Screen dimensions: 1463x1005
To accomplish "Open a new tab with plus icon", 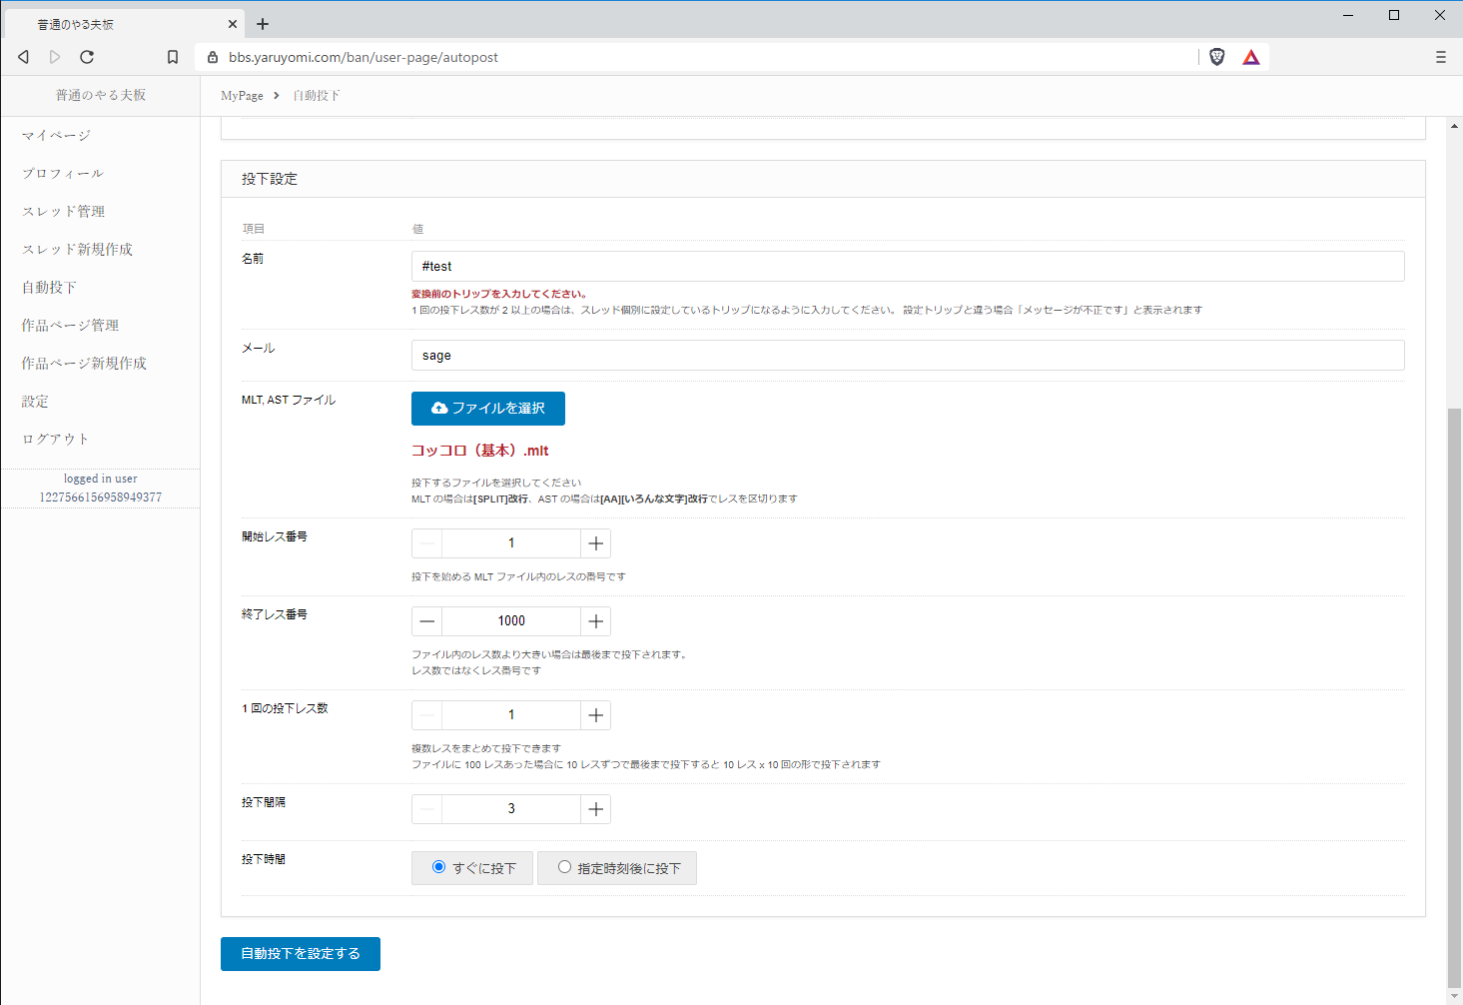I will click(x=263, y=24).
